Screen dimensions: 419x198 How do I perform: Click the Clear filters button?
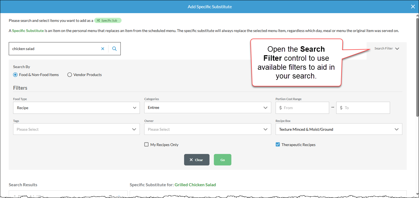pos(197,160)
